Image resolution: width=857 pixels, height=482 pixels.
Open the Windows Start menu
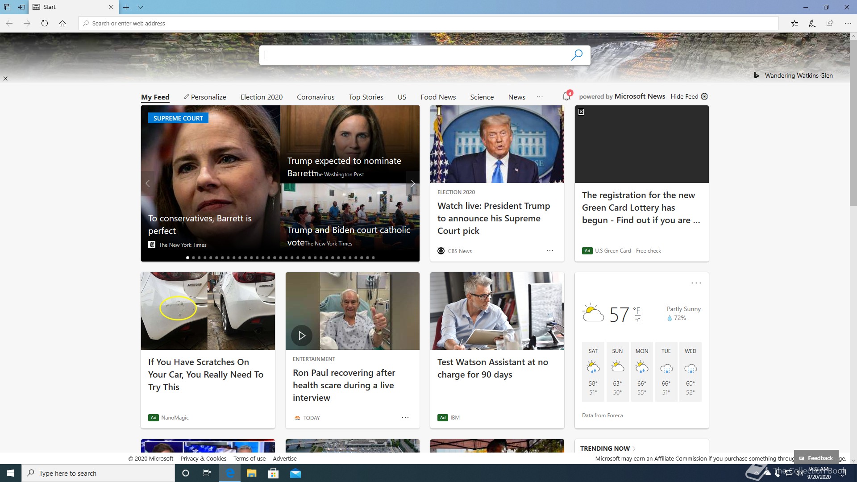[x=11, y=473]
